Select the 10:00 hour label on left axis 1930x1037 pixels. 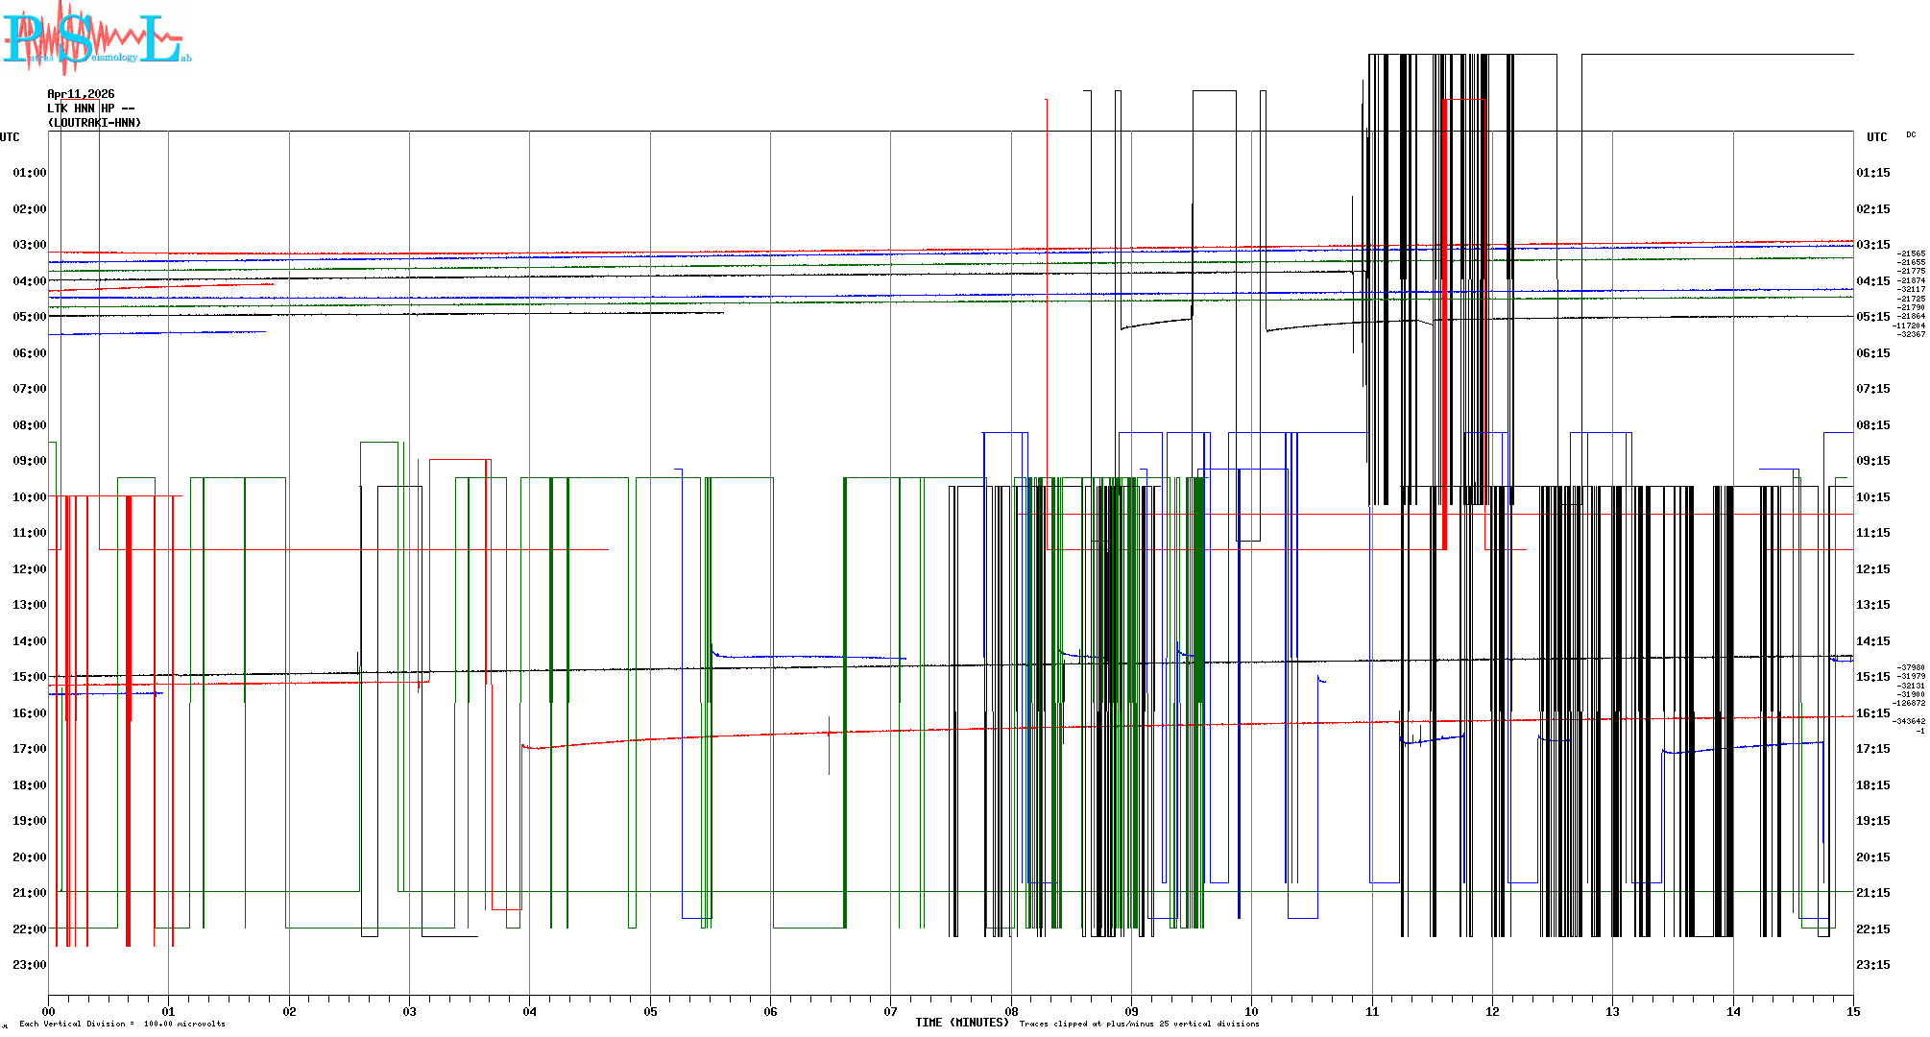point(29,497)
